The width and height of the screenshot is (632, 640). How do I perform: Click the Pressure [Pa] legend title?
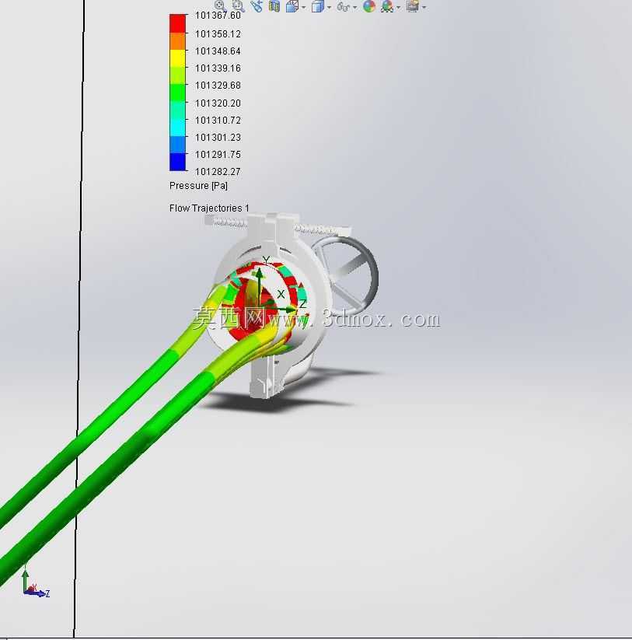point(199,186)
